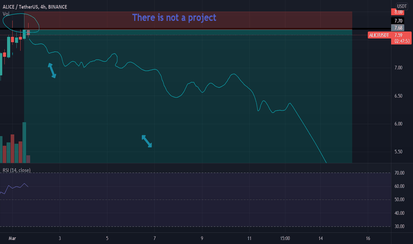Click date 16 on the time axis
413x244 pixels.
click(x=368, y=239)
